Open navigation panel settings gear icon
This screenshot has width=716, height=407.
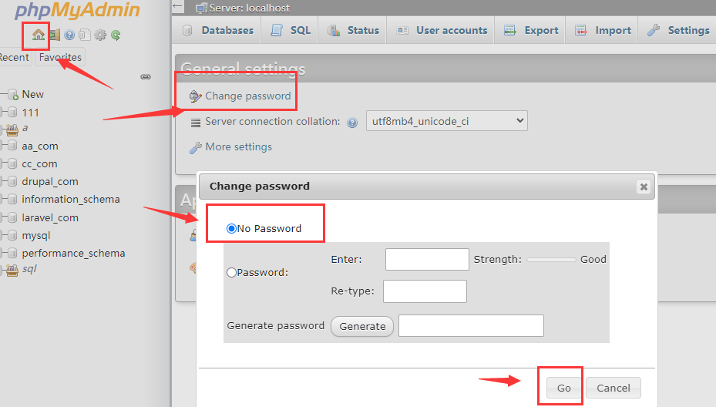pyautogui.click(x=99, y=35)
